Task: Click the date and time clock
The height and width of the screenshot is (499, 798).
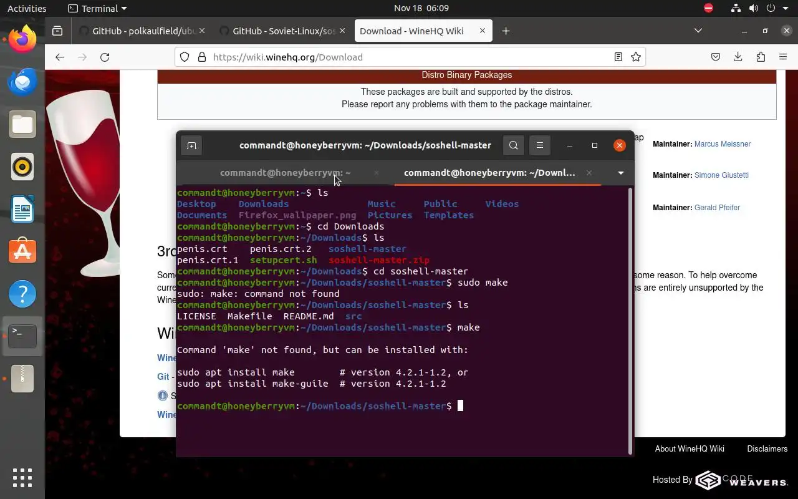Action: [x=421, y=8]
